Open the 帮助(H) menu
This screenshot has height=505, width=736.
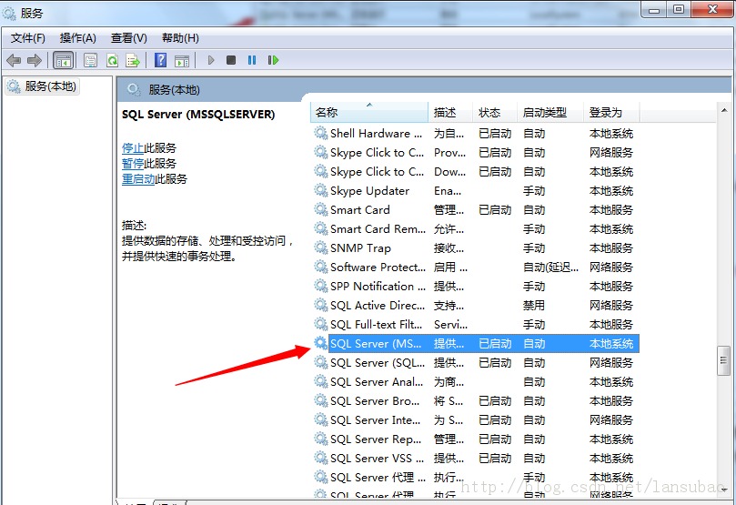pyautogui.click(x=180, y=38)
